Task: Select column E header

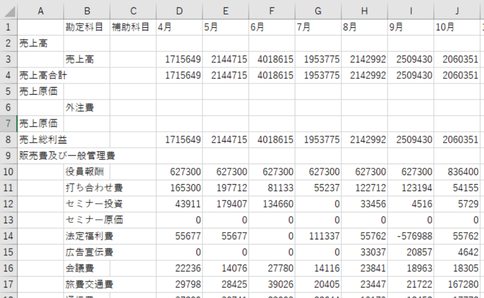Action: click(226, 11)
